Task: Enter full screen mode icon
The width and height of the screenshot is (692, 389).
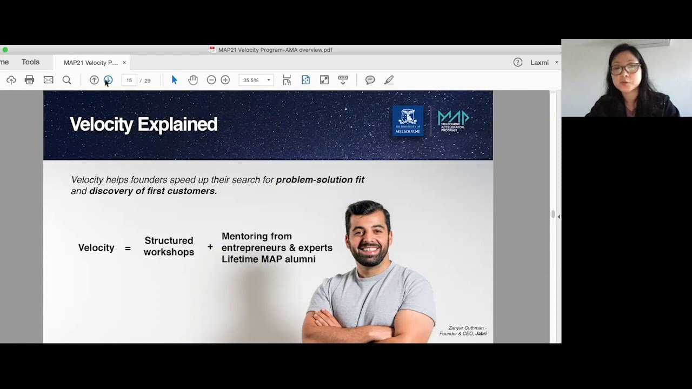Action: [x=324, y=80]
